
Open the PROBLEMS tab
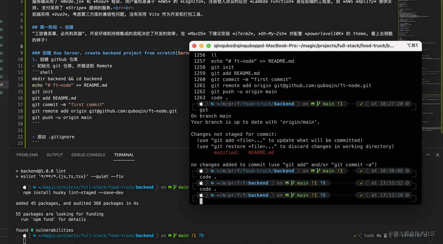27,155
